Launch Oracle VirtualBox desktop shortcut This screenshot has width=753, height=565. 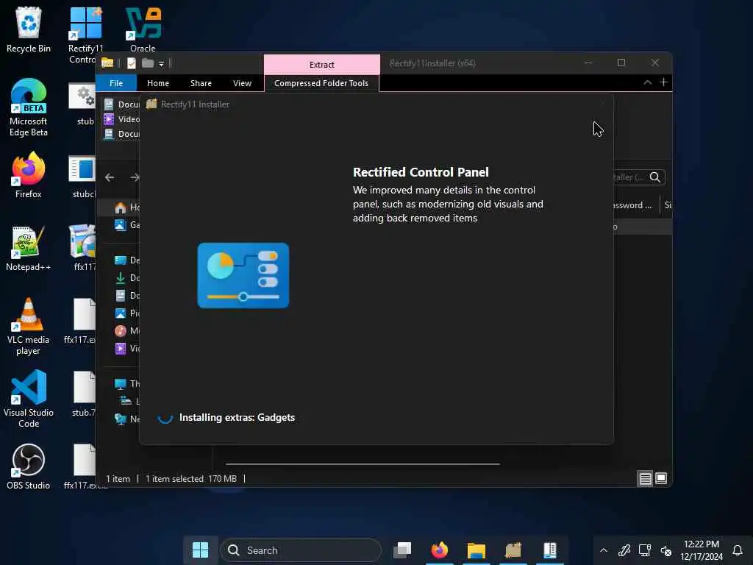(x=143, y=29)
